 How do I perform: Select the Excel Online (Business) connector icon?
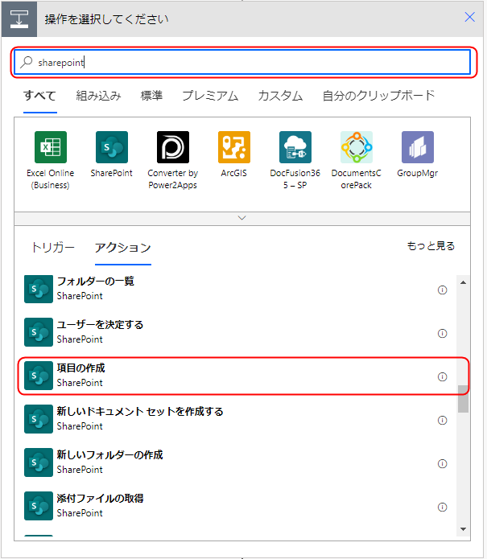click(x=50, y=147)
